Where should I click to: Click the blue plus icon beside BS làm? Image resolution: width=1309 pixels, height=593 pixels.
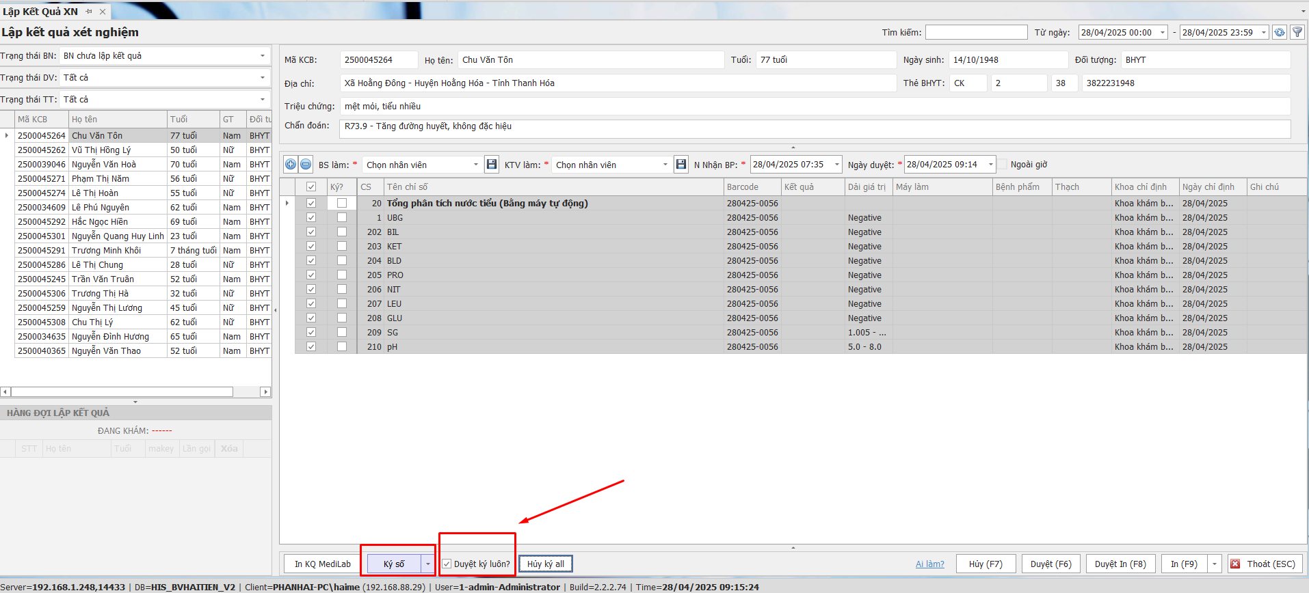[291, 165]
